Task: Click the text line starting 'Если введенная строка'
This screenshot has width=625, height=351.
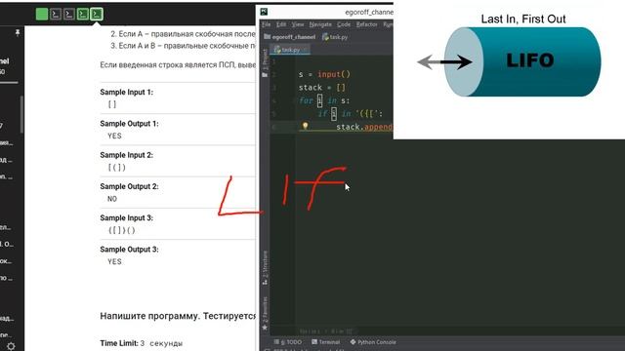Action: (178, 65)
